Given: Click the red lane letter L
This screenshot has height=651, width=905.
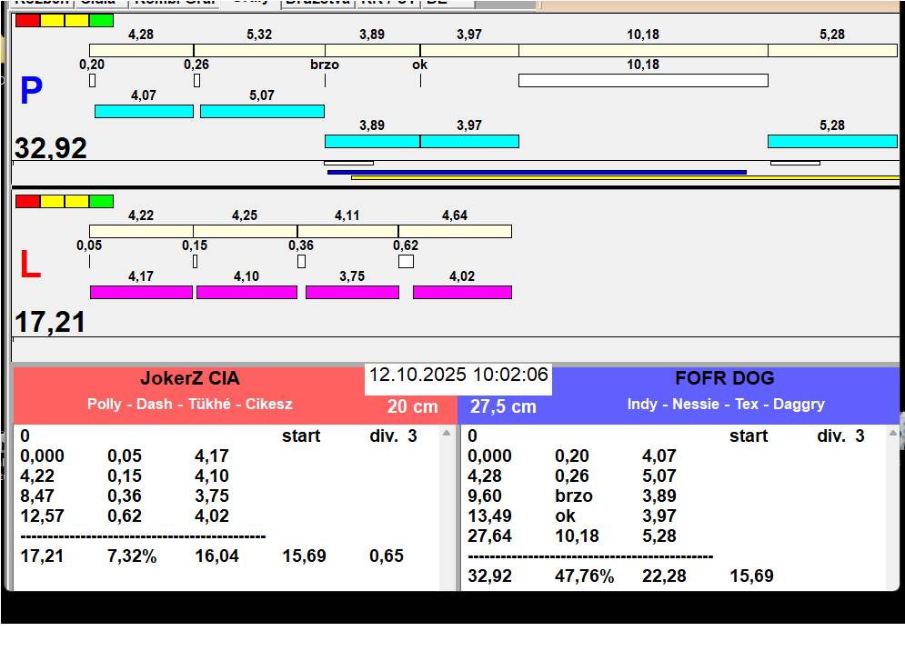Looking at the screenshot, I should click(31, 265).
